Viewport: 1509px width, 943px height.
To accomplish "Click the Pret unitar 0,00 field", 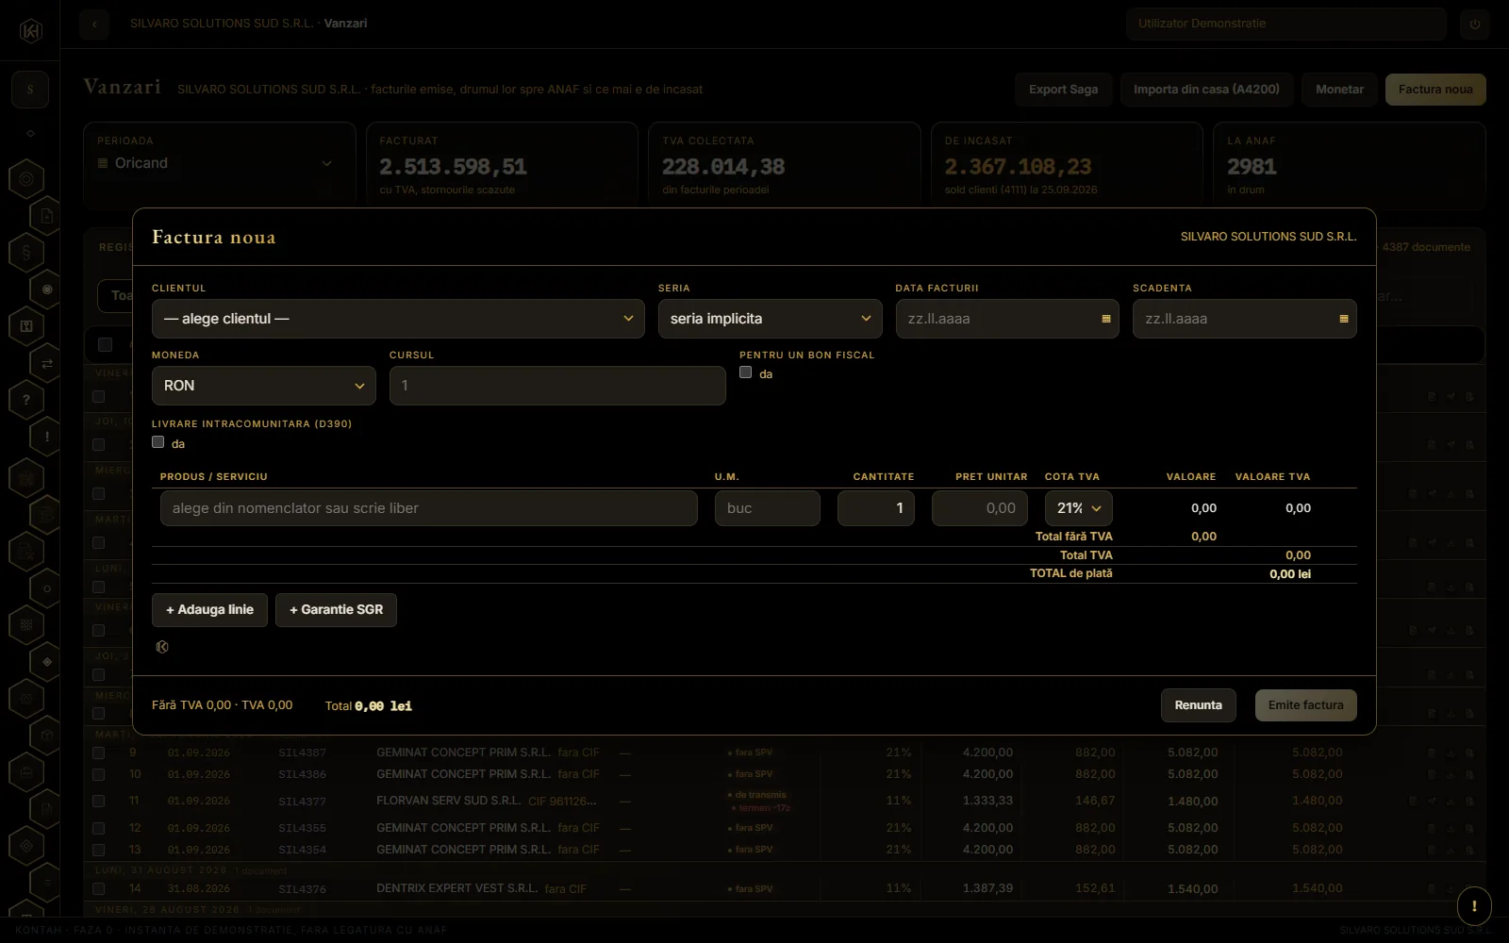I will [x=980, y=508].
